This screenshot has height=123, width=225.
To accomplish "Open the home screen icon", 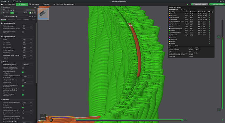I will (2, 4).
